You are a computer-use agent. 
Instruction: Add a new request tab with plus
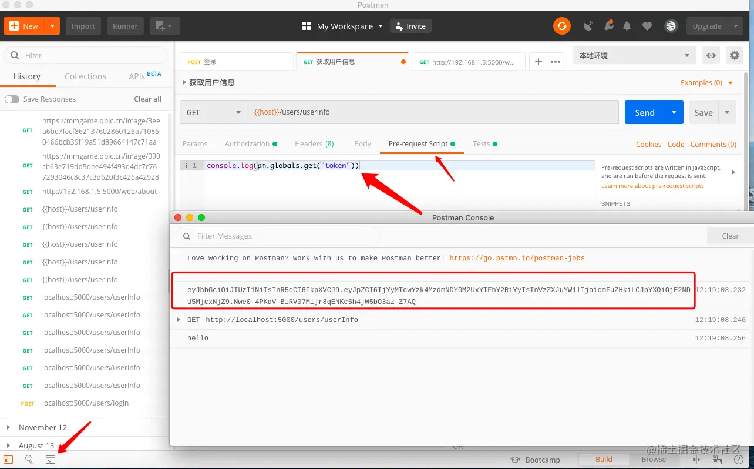click(538, 62)
